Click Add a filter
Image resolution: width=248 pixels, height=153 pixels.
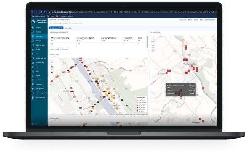coord(69,28)
